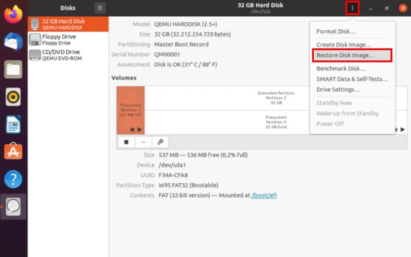Open the Disks application hamburger menu

100,8
